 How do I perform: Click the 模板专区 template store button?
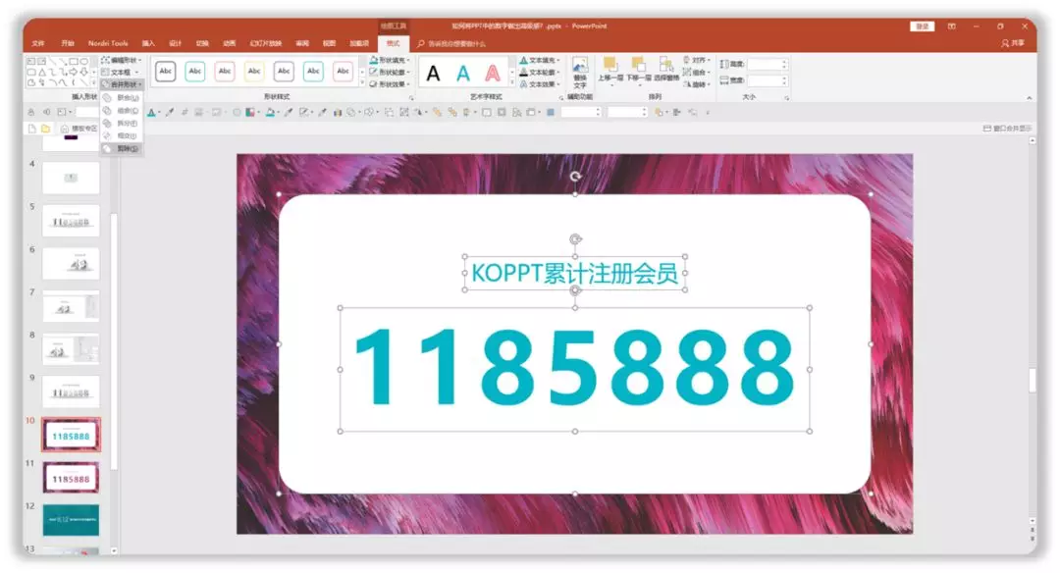79,129
